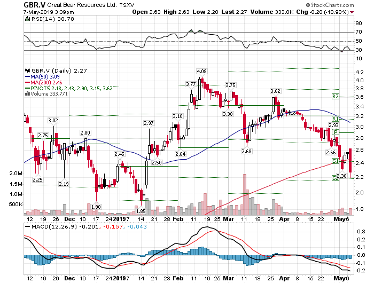Click the candlestick icon beside GBR.V (Daily)
This screenshot has width=374, height=283.
(28, 70)
